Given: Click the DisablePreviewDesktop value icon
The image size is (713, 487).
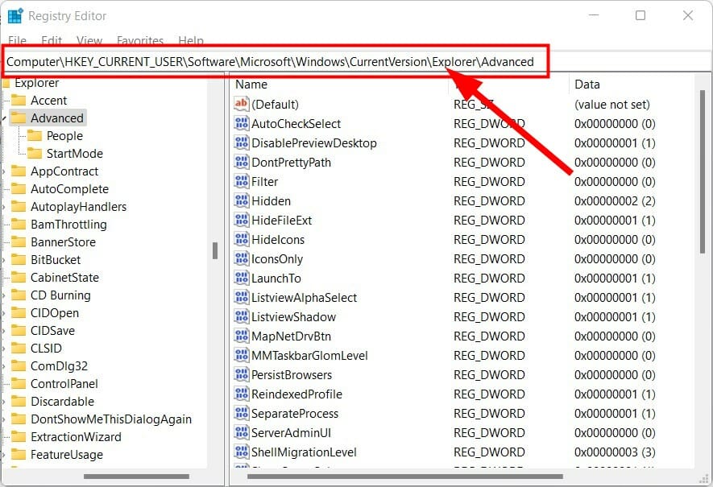Looking at the screenshot, I should 242,142.
